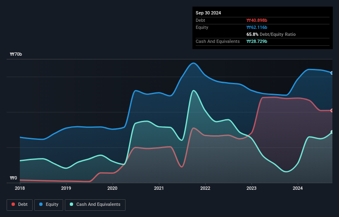Click the 2020 x-axis label

coord(112,188)
